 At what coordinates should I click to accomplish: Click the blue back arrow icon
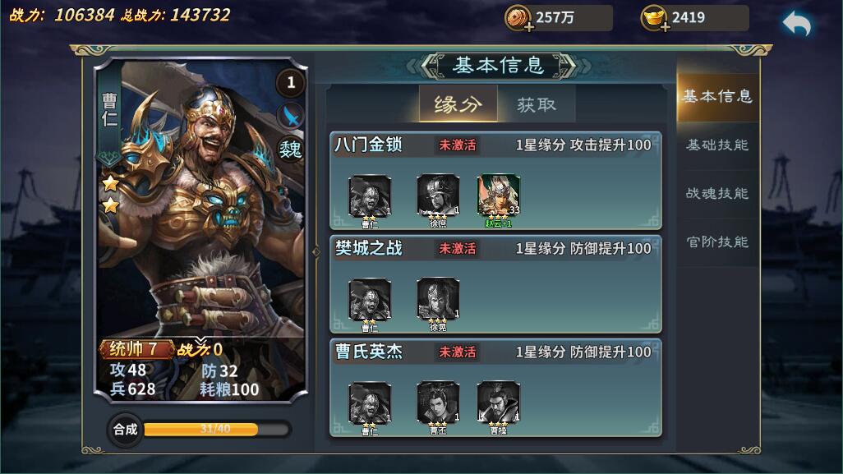pos(797,23)
